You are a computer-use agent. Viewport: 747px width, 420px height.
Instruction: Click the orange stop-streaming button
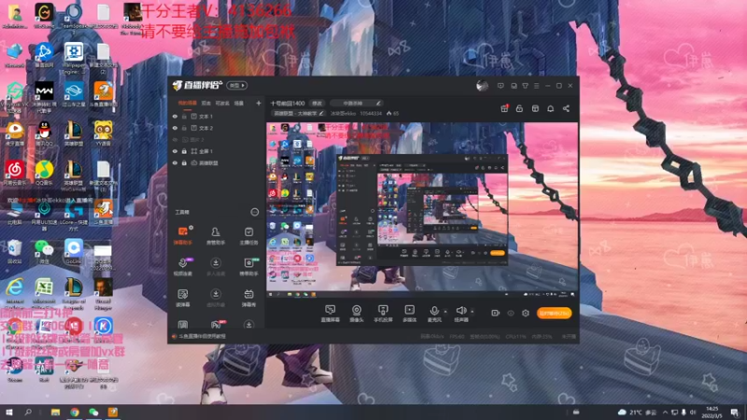(554, 313)
